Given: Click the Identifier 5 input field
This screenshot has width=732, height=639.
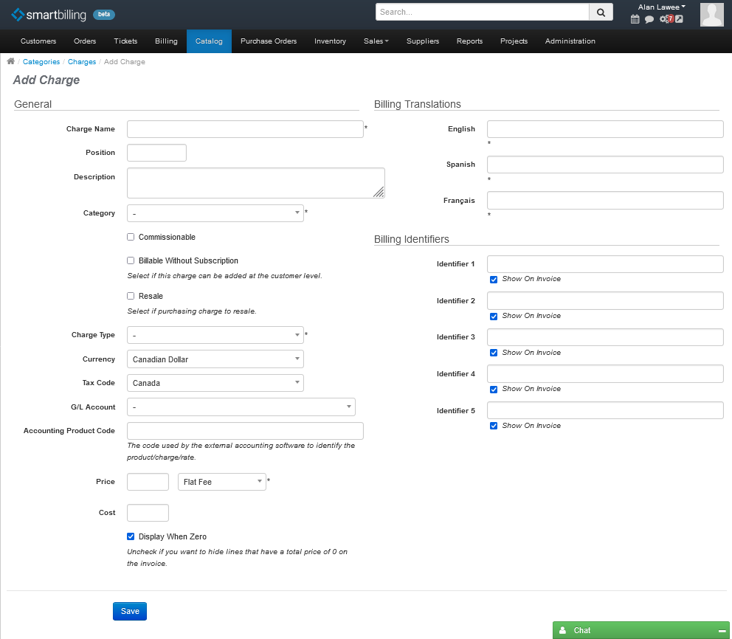Looking at the screenshot, I should coord(605,410).
